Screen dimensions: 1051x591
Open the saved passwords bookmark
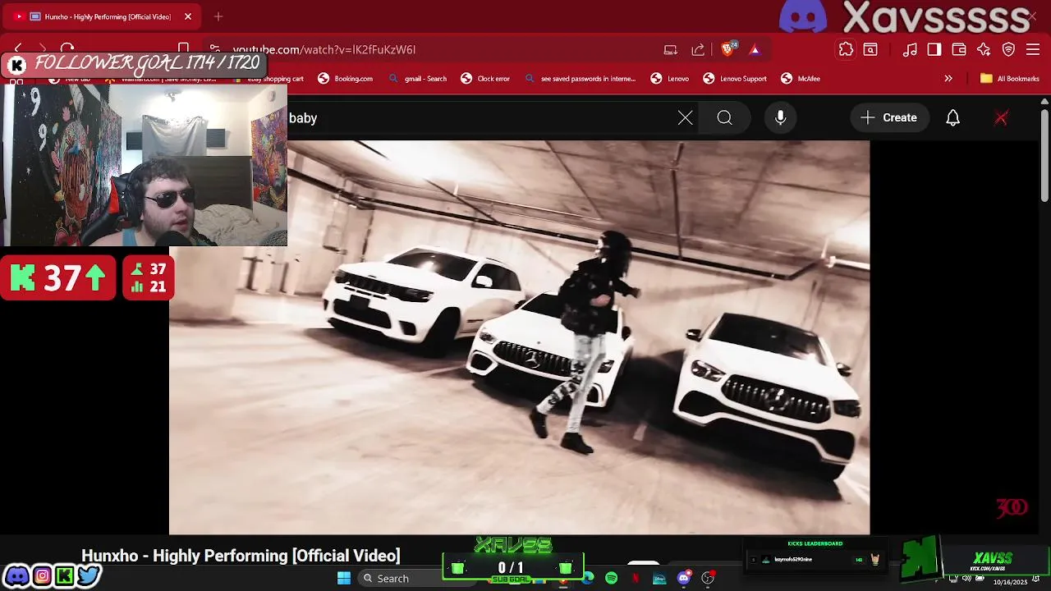(x=580, y=79)
